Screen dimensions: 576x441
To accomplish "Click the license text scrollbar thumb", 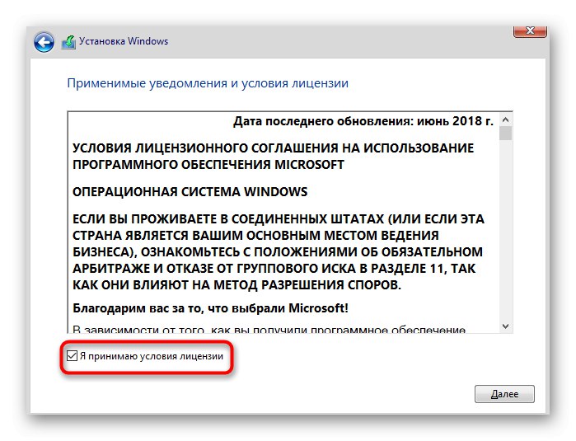I will click(x=505, y=134).
